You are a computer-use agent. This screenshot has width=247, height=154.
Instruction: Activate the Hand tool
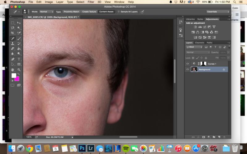[x=12, y=70]
